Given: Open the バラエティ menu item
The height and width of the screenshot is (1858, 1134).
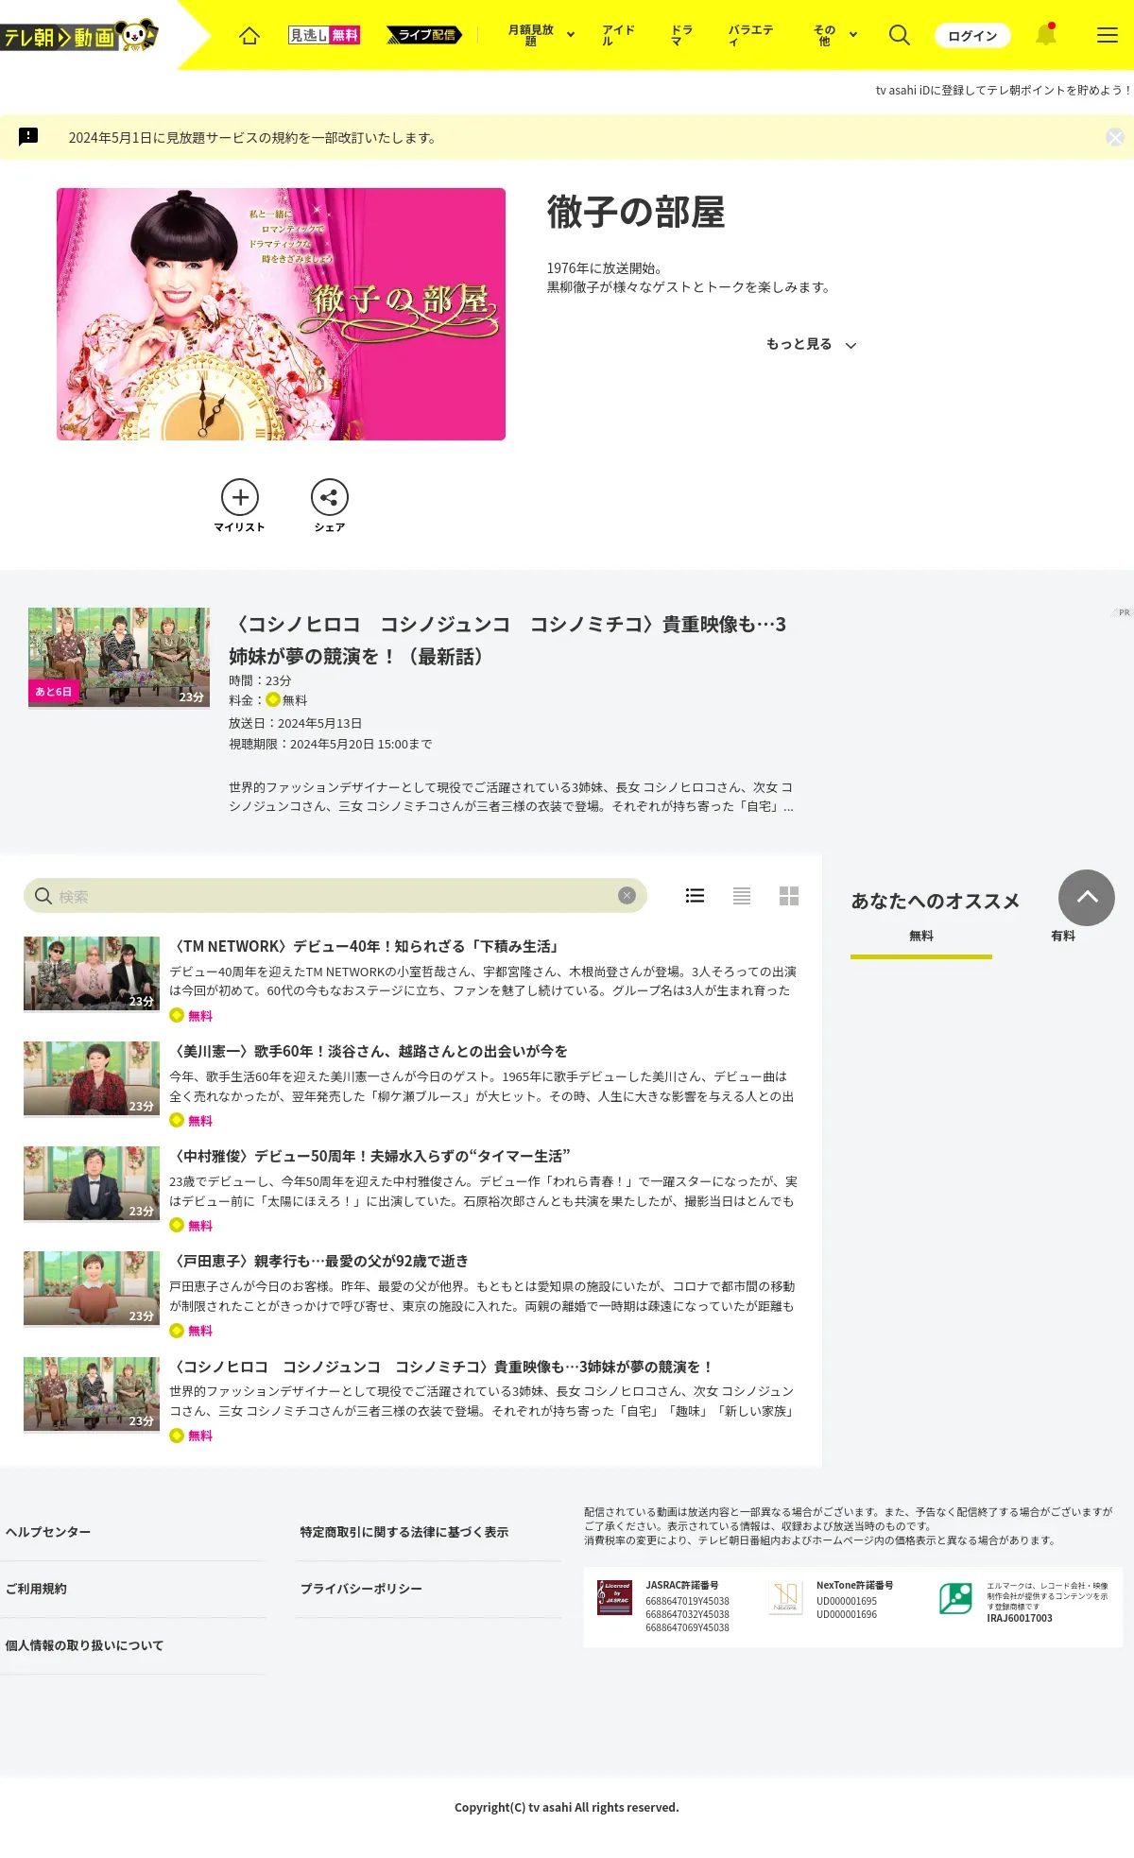Looking at the screenshot, I should 750,35.
